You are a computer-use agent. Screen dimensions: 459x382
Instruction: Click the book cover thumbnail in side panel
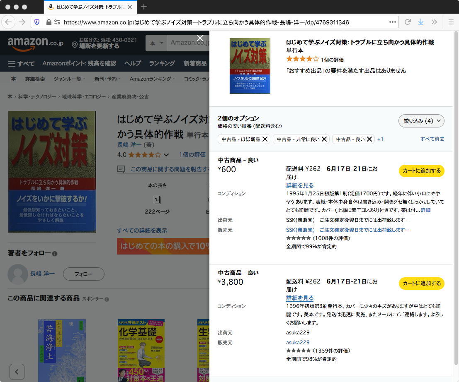point(250,66)
